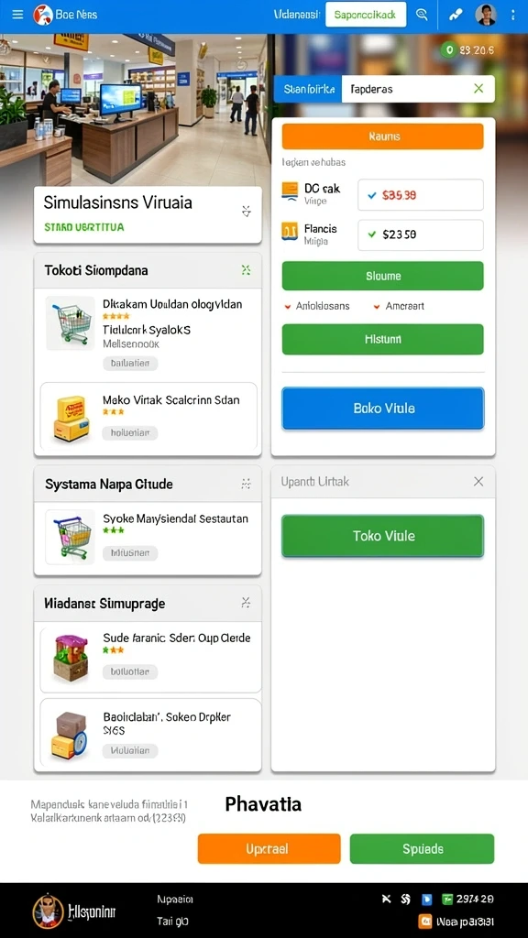Click the orange chat icon in footer
The image size is (528, 938).
tap(425, 922)
